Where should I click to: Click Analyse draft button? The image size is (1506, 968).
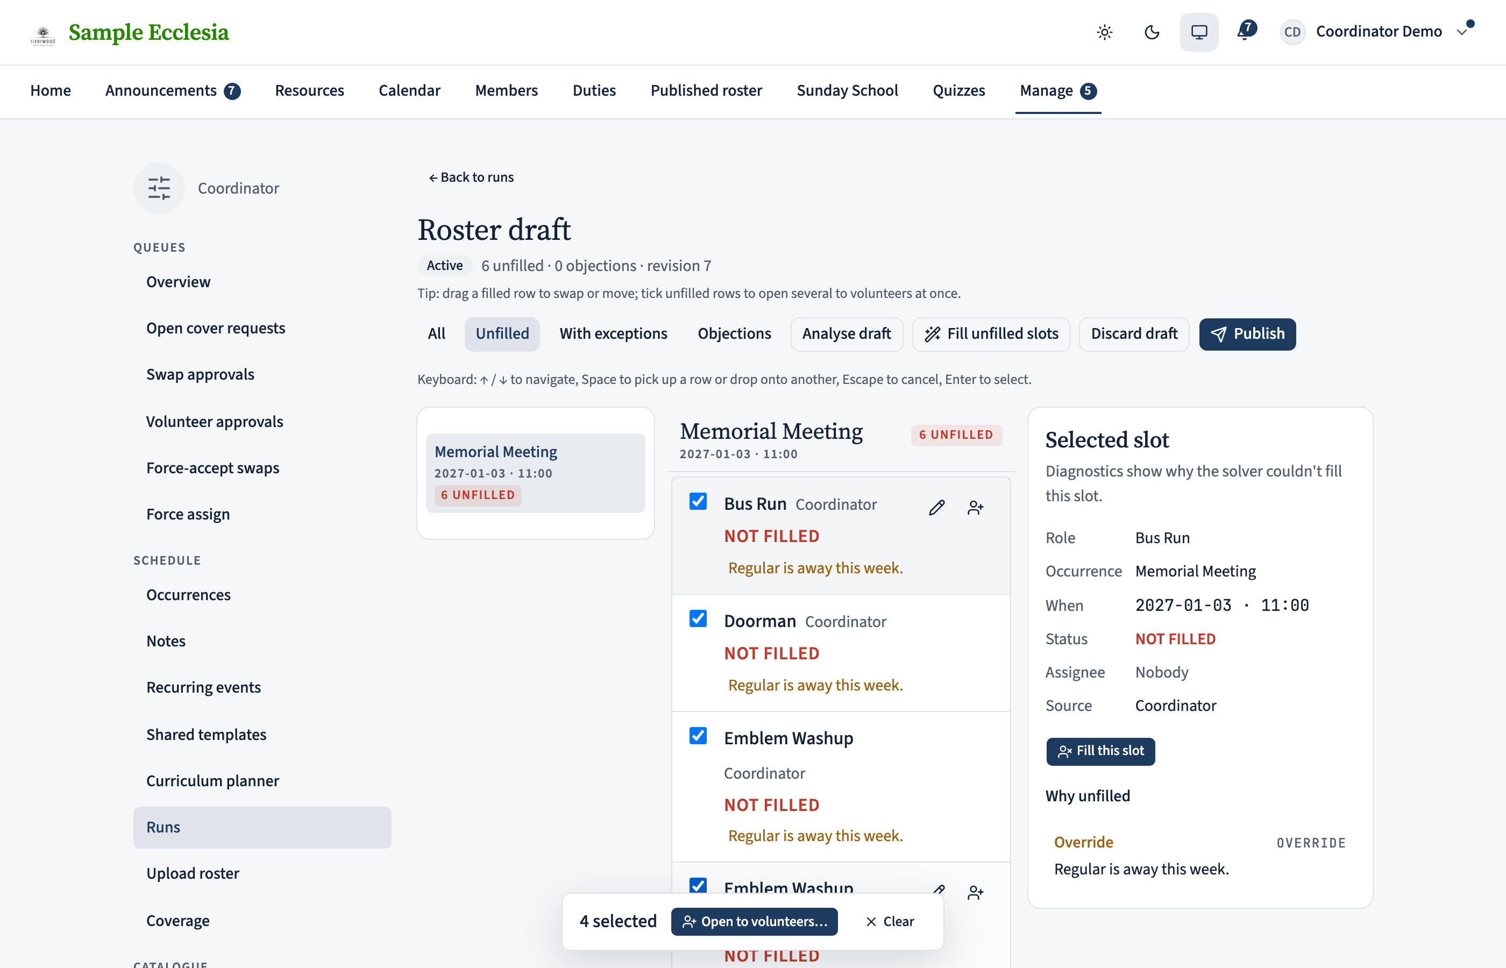pos(847,334)
